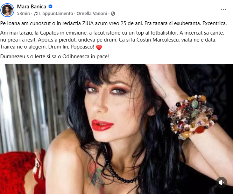Open the L'appuntamento song link

click(56, 14)
